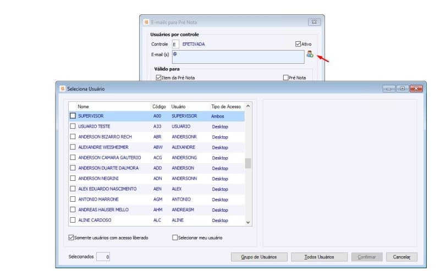The width and height of the screenshot is (440, 271).
Task: Click the ADD code cell
Action: [157, 168]
